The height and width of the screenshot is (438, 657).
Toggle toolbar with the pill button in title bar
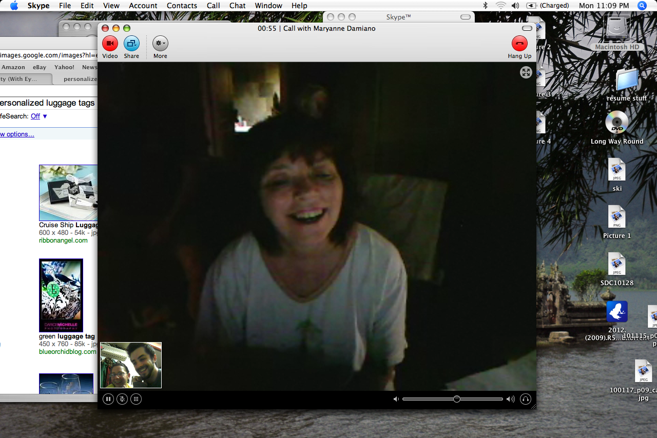pyautogui.click(x=527, y=28)
